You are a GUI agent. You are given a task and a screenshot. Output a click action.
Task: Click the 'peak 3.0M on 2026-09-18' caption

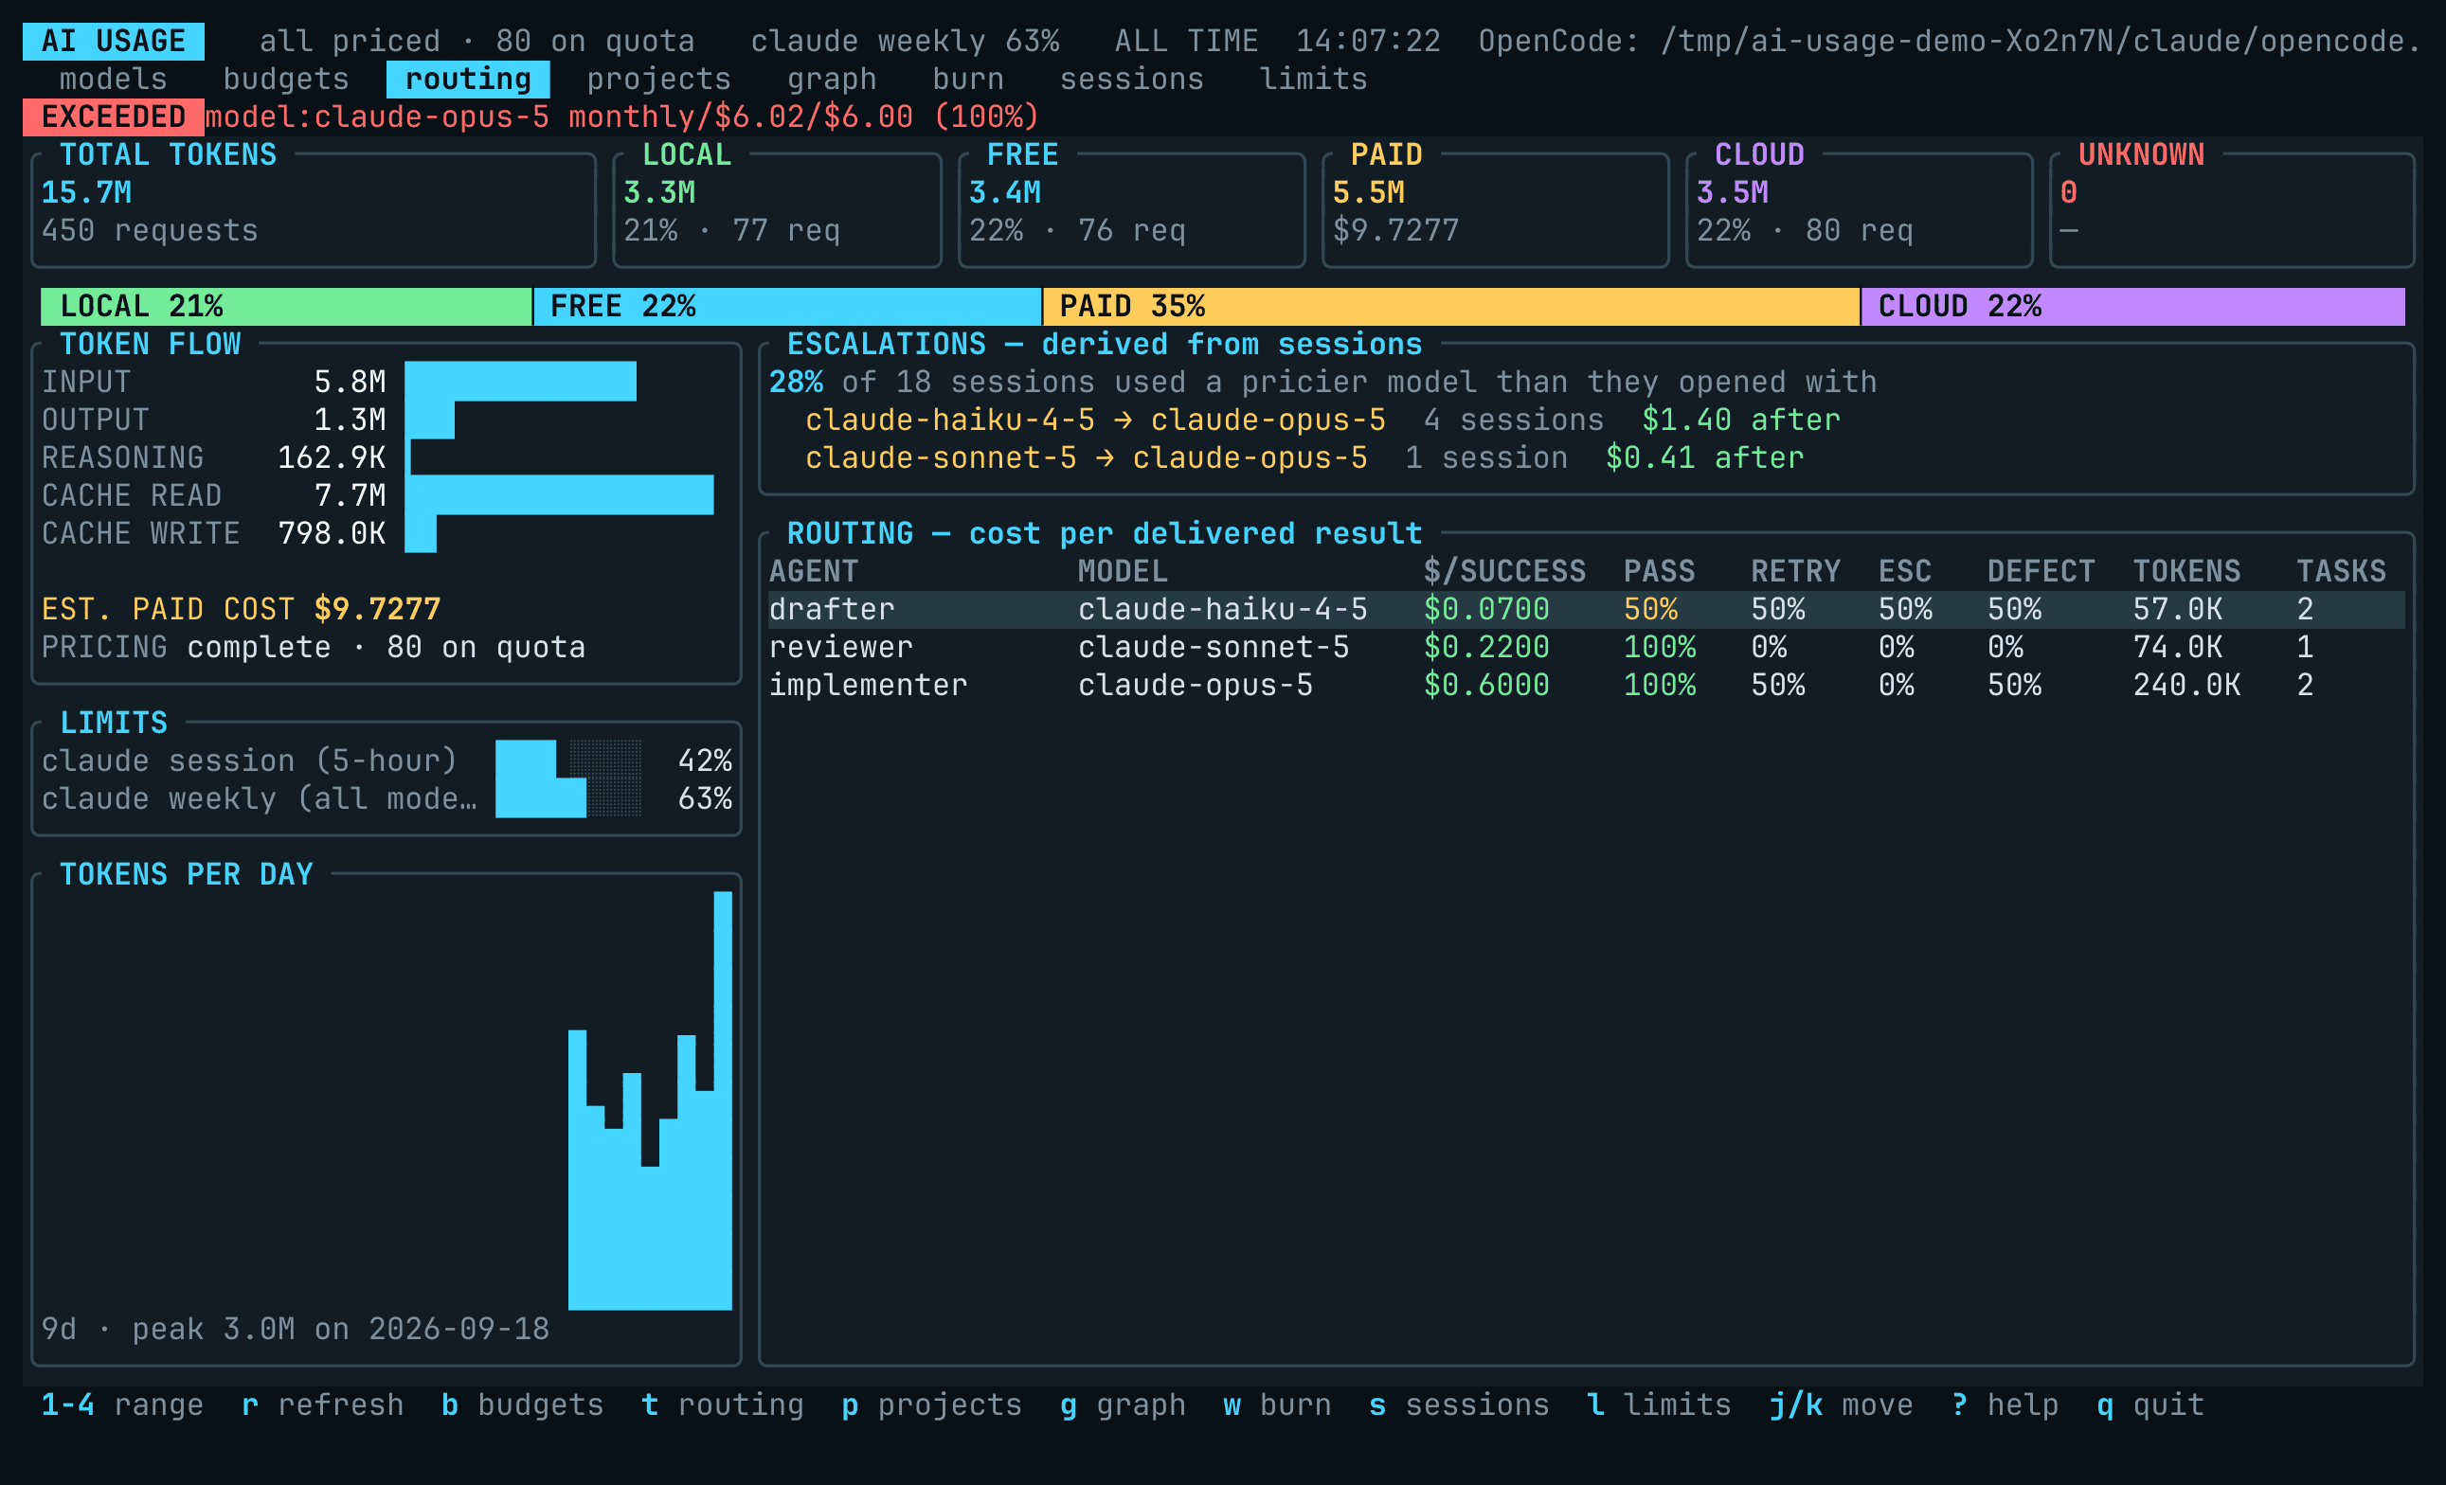(340, 1329)
